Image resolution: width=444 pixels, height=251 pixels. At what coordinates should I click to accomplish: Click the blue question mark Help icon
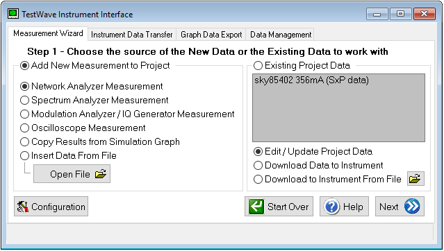331,207
